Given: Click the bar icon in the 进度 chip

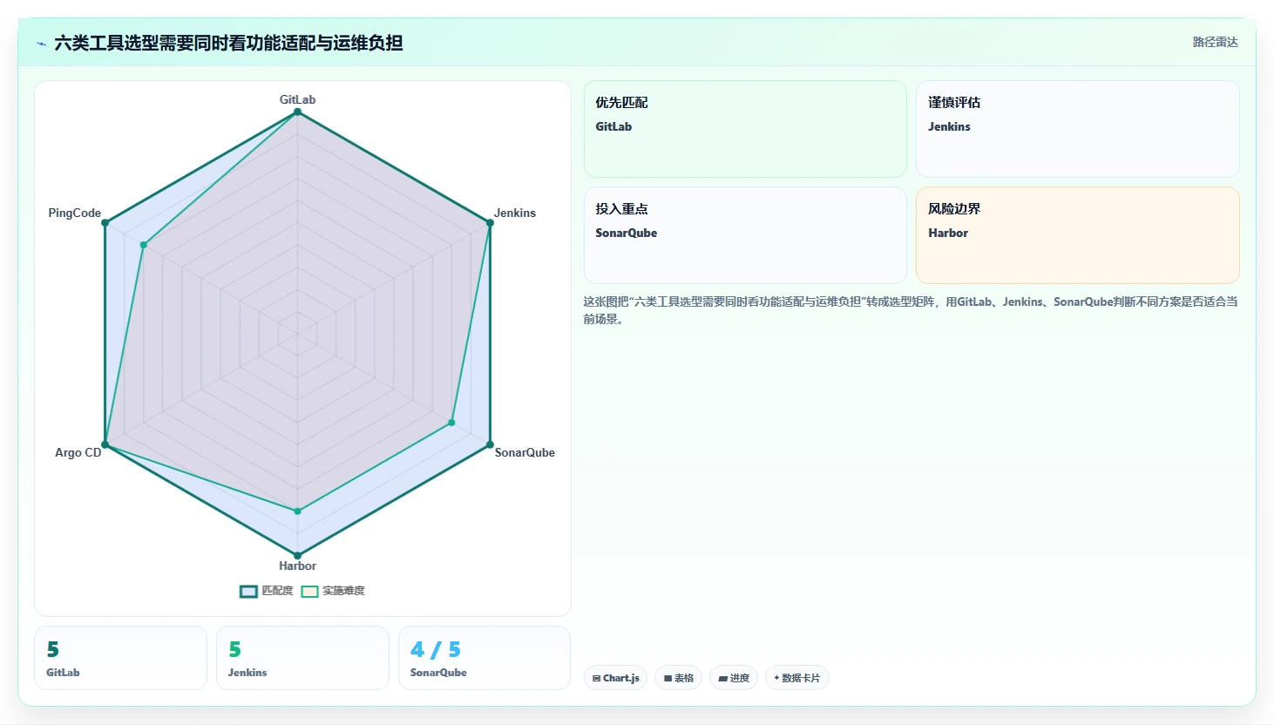Looking at the screenshot, I should 722,678.
